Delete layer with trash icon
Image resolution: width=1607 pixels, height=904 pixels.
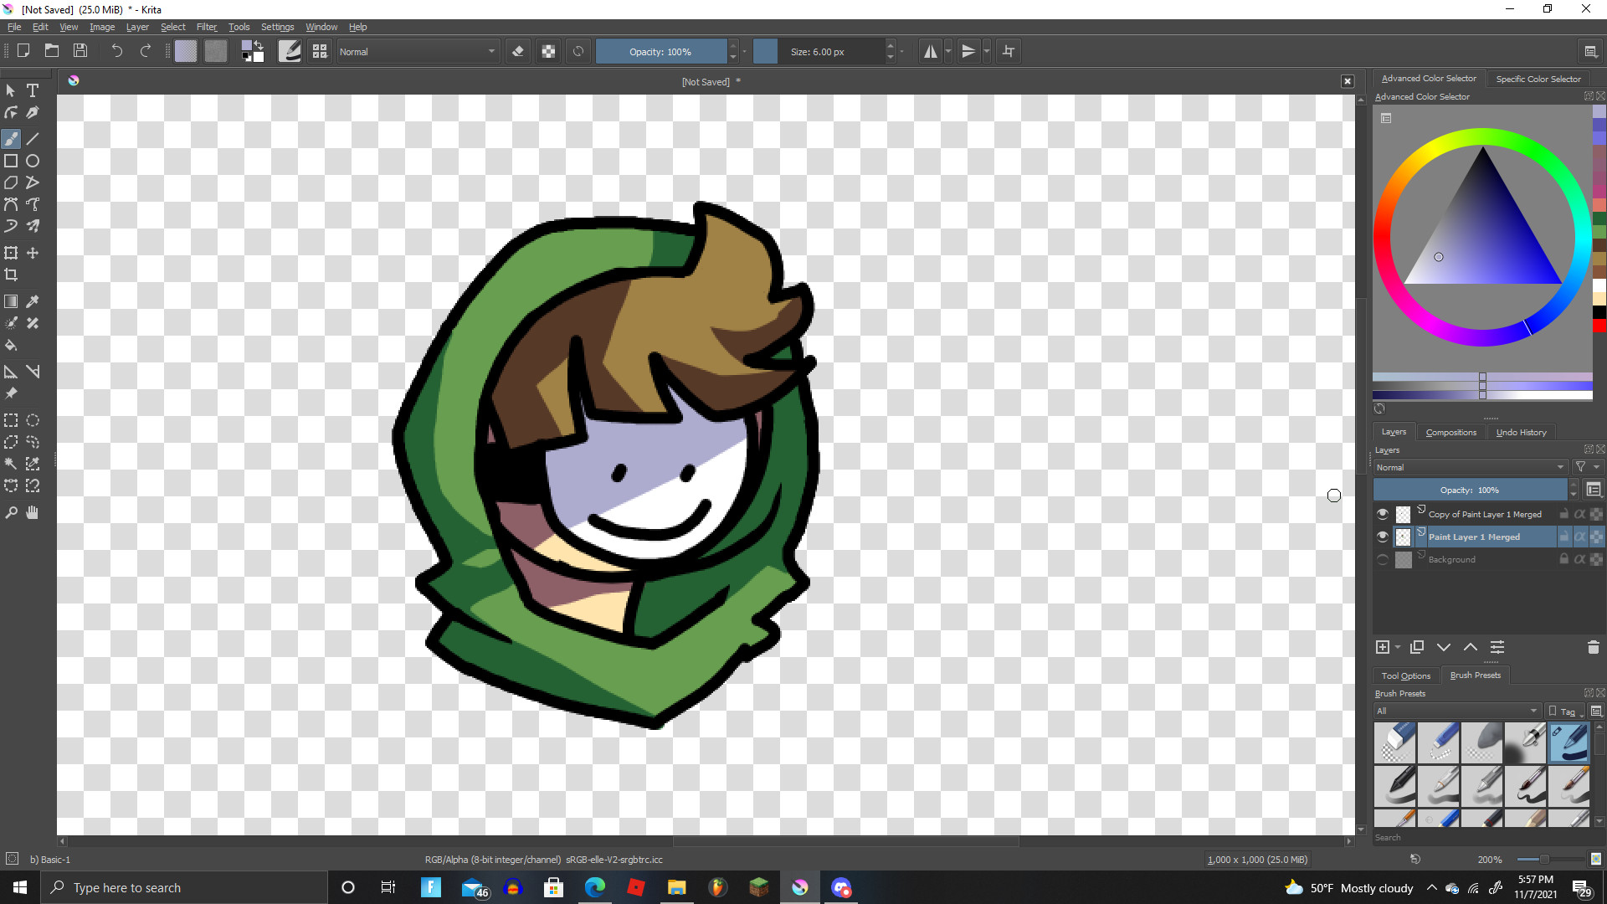pyautogui.click(x=1593, y=647)
